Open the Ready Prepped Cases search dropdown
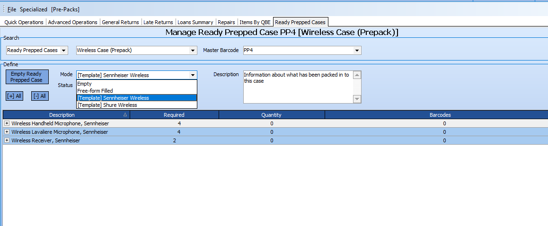 [64, 50]
